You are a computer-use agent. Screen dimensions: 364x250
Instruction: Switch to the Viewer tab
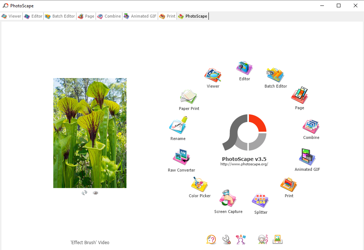click(x=11, y=16)
